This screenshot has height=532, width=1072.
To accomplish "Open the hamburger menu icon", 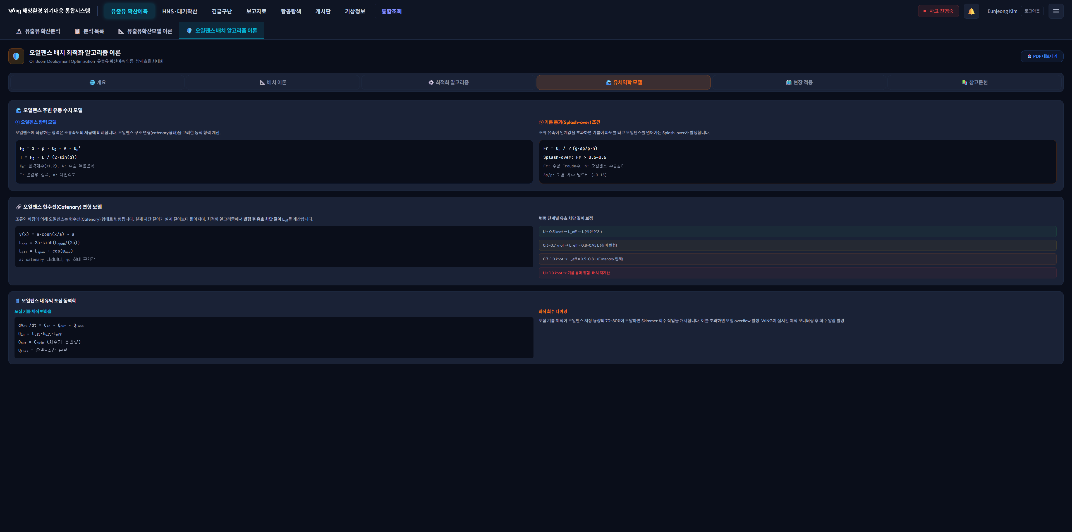I will point(1055,11).
